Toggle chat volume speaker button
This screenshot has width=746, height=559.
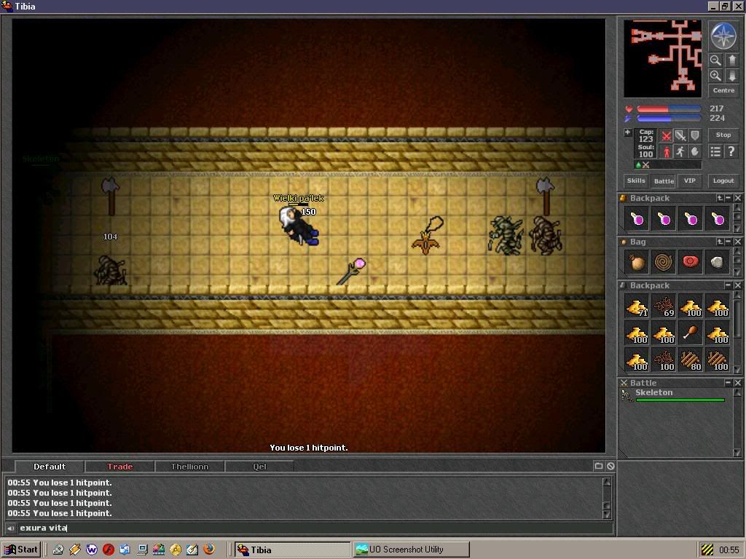pos(10,528)
